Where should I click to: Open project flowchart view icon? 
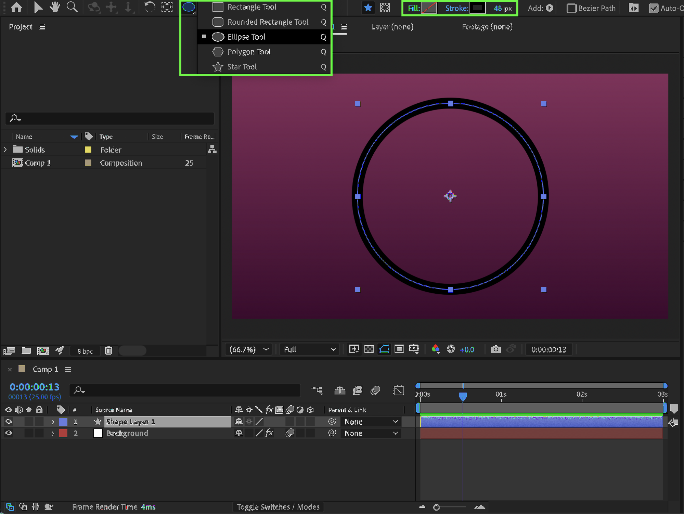[x=212, y=149]
